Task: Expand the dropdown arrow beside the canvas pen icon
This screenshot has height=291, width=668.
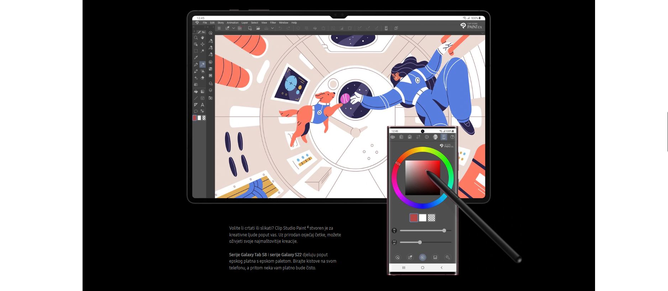Action: point(233,28)
